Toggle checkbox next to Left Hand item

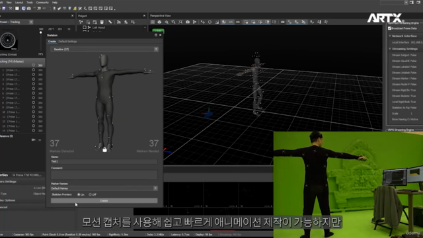pos(85,28)
